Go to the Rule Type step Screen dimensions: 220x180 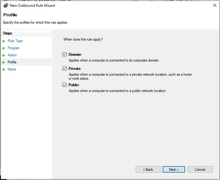pos(15,41)
